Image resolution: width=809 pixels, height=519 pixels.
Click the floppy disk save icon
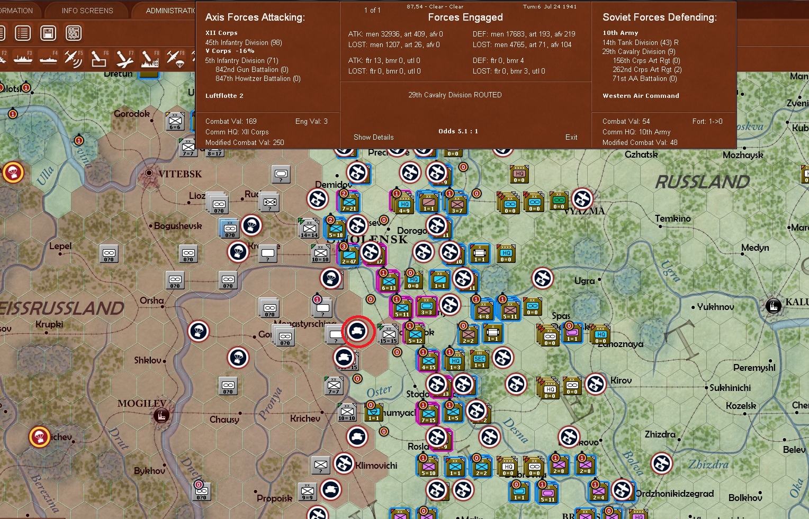[48, 33]
